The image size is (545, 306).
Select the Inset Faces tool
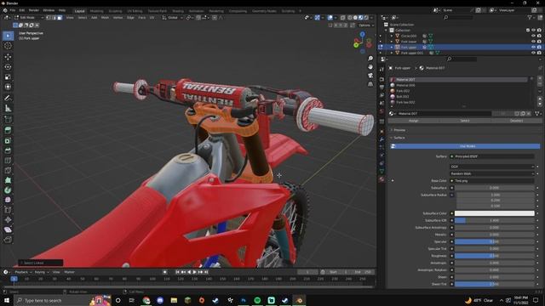[x=8, y=140]
